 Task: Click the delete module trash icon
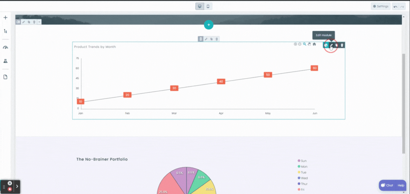(342, 45)
